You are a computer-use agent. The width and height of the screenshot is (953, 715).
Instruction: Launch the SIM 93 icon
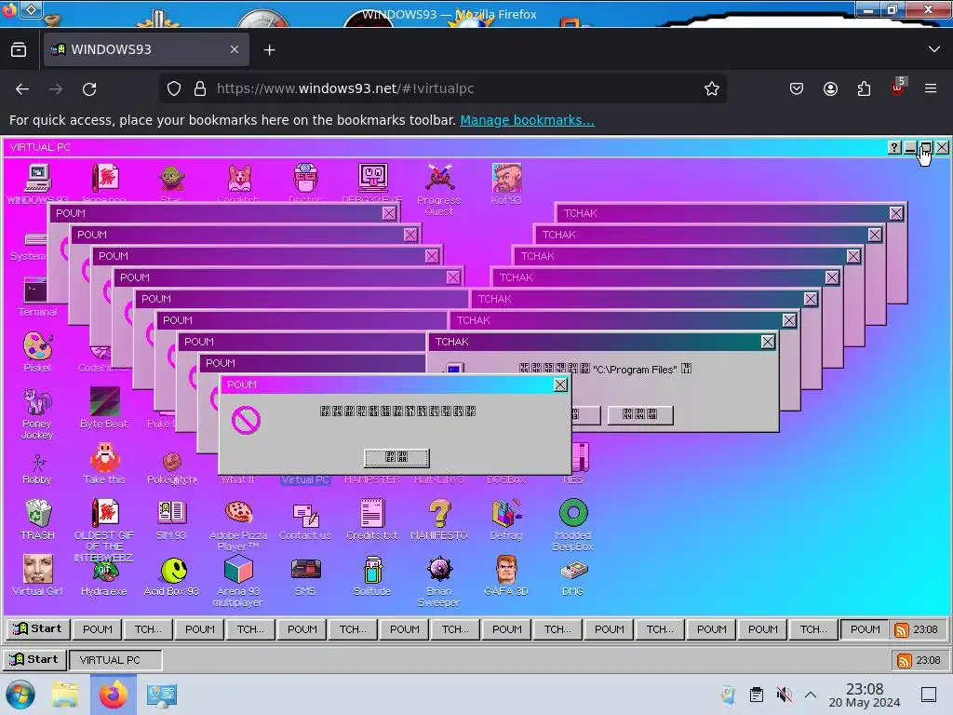coord(171,519)
